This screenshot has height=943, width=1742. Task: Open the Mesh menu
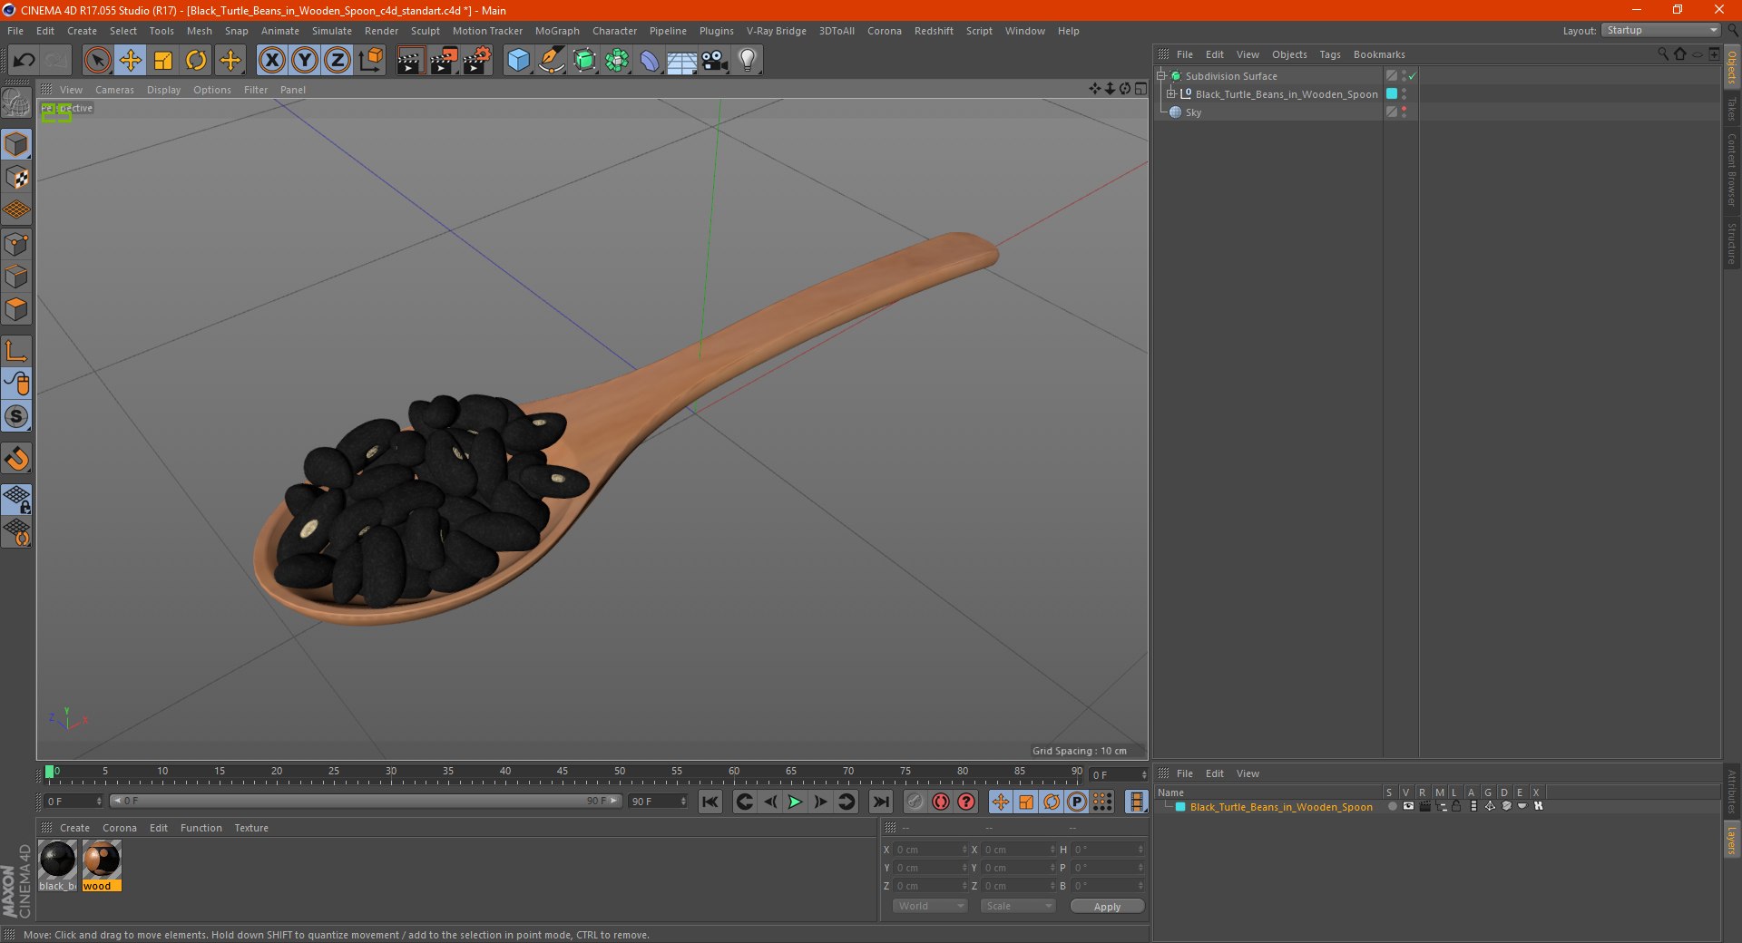tap(199, 31)
